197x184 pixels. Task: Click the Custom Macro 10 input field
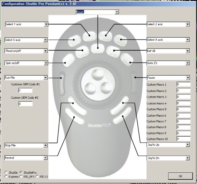pos(184,139)
